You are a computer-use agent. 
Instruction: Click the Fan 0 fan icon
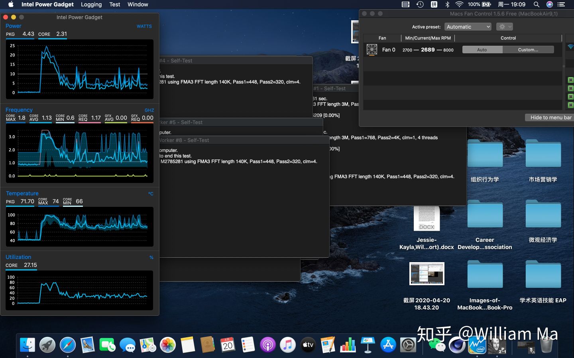tap(372, 49)
